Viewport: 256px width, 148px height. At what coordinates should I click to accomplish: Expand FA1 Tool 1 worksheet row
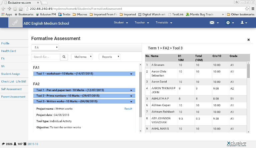(x=84, y=73)
